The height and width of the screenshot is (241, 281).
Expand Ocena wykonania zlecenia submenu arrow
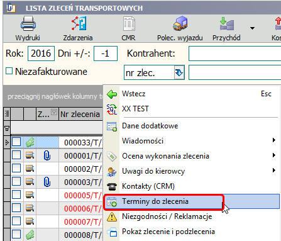[x=274, y=155]
